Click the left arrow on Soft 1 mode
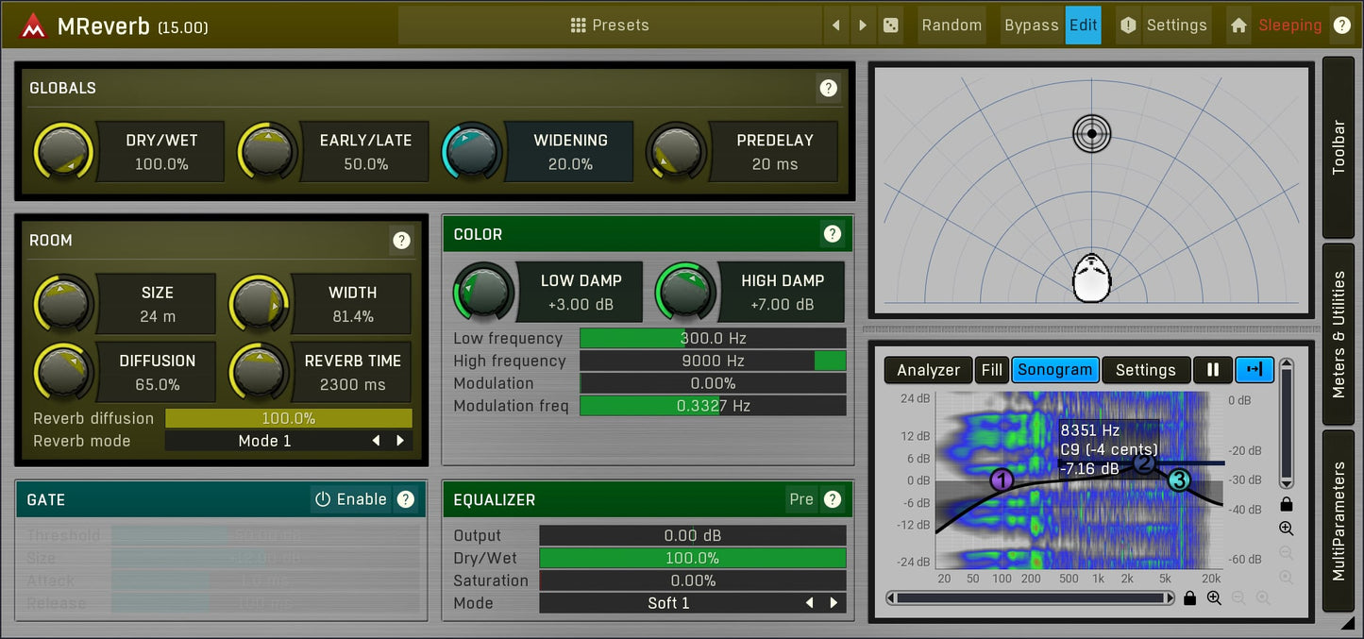 [809, 602]
